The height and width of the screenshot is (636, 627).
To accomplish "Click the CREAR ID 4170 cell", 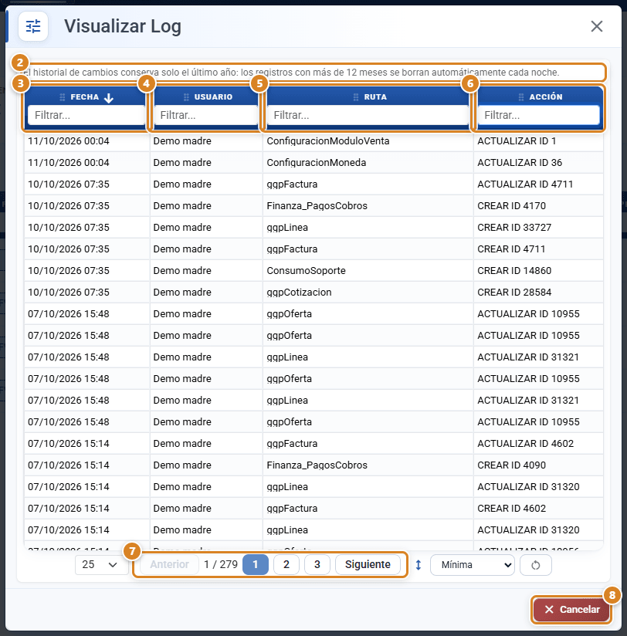I will point(538,206).
